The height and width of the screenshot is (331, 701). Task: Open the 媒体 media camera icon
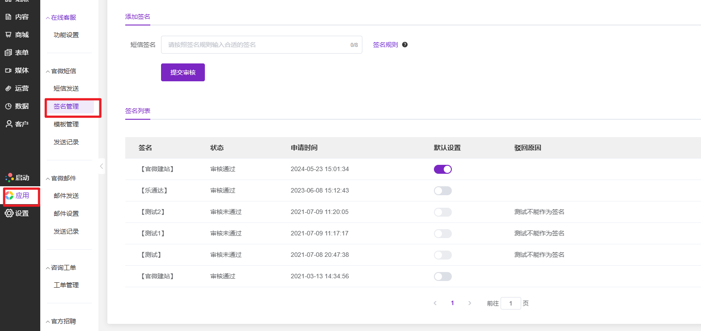8,71
